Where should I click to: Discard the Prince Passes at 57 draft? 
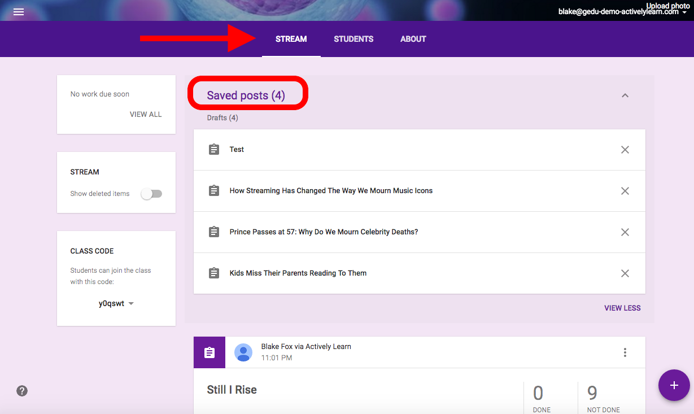pyautogui.click(x=625, y=232)
